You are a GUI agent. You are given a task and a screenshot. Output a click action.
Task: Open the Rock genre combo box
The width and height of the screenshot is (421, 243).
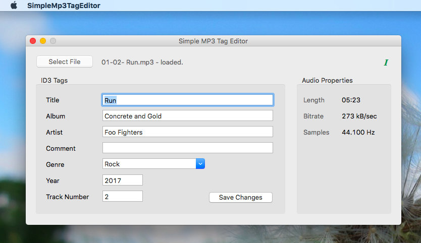pyautogui.click(x=153, y=164)
